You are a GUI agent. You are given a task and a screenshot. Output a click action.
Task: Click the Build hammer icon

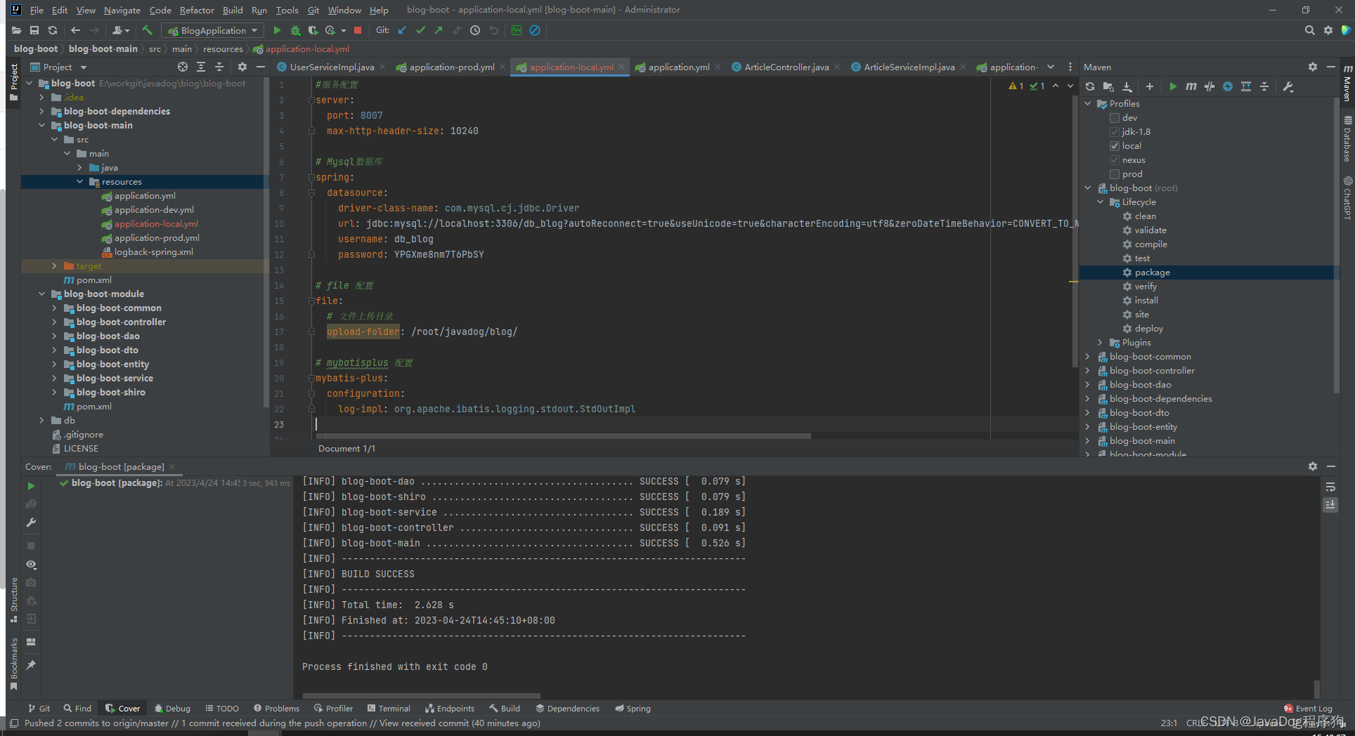click(x=147, y=30)
